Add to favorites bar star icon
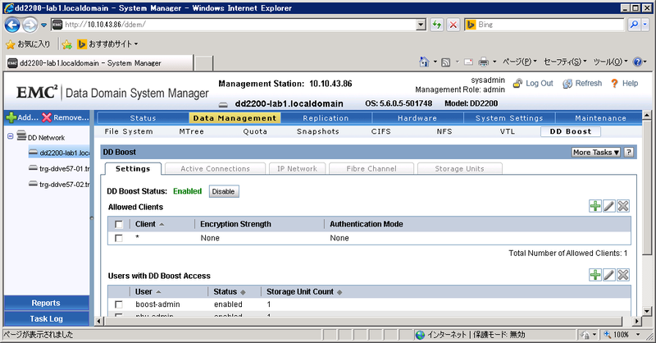 pyautogui.click(x=66, y=44)
